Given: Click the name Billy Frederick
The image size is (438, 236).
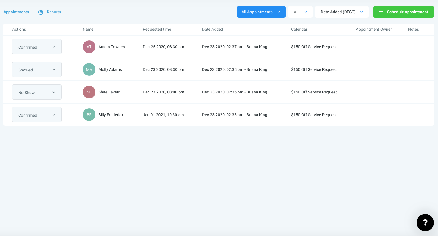Looking at the screenshot, I should click(111, 115).
